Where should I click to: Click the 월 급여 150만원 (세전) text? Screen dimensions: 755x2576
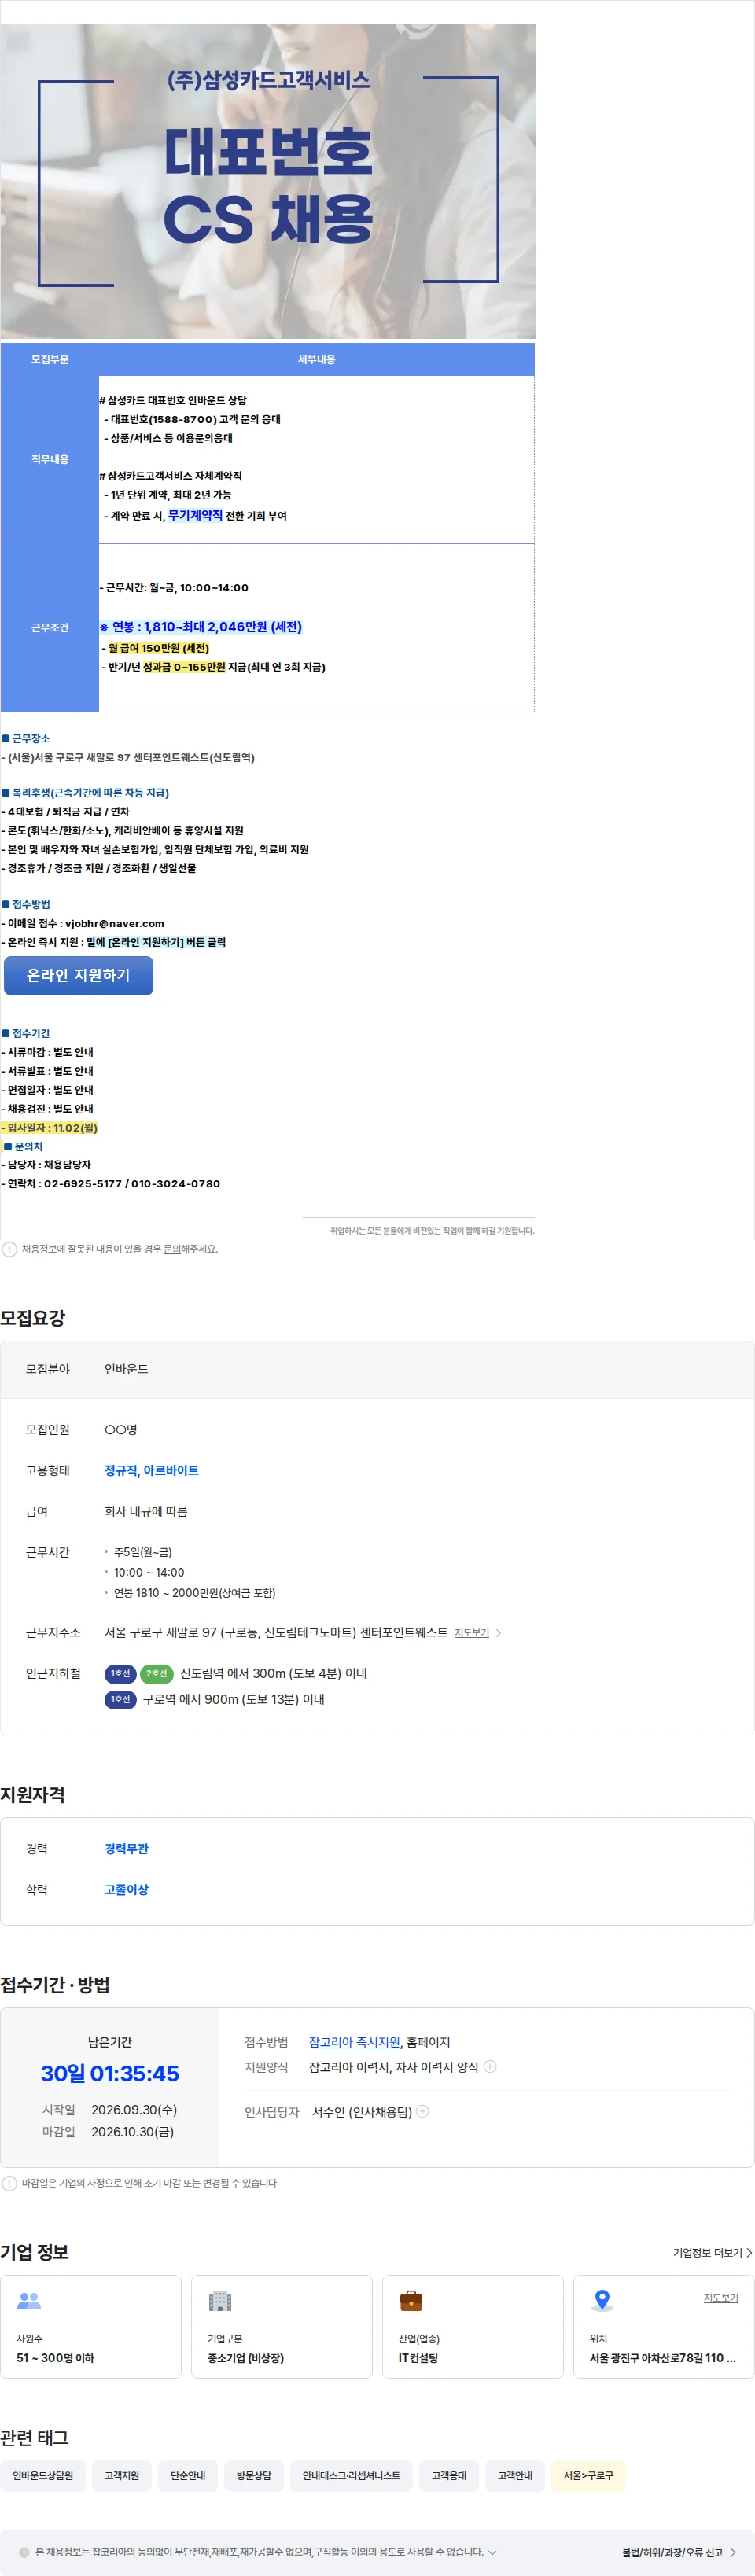pyautogui.click(x=158, y=648)
